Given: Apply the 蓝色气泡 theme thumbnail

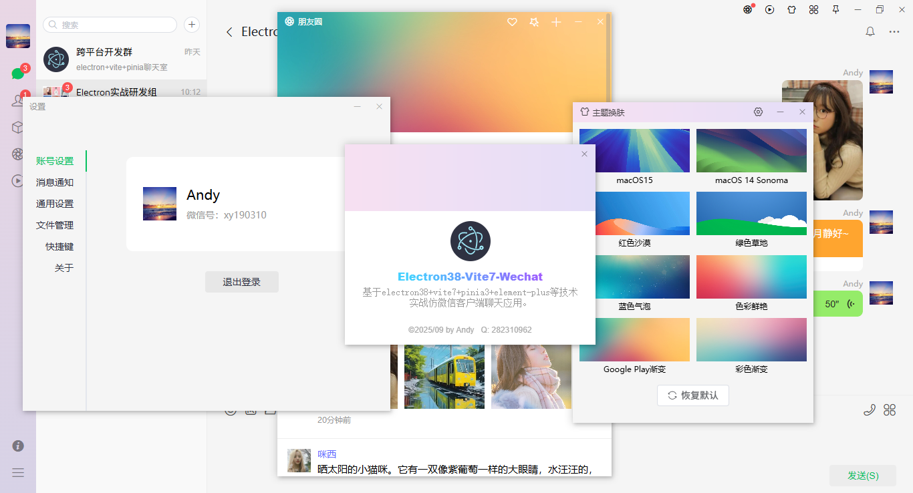Looking at the screenshot, I should pos(634,277).
